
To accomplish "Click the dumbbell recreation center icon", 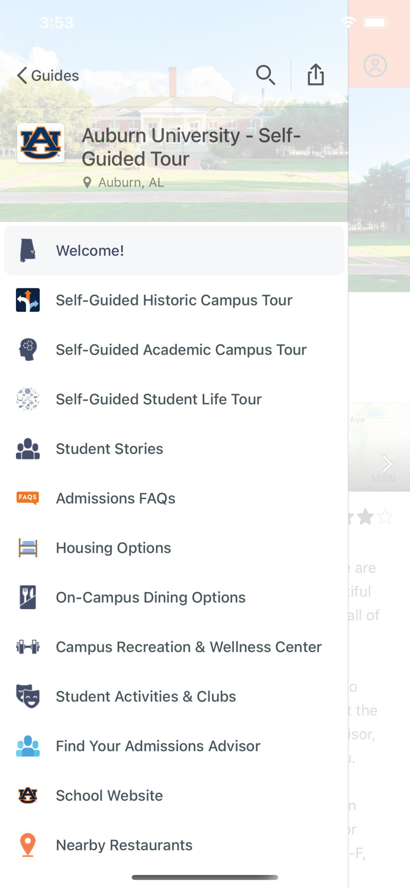I will point(27,646).
